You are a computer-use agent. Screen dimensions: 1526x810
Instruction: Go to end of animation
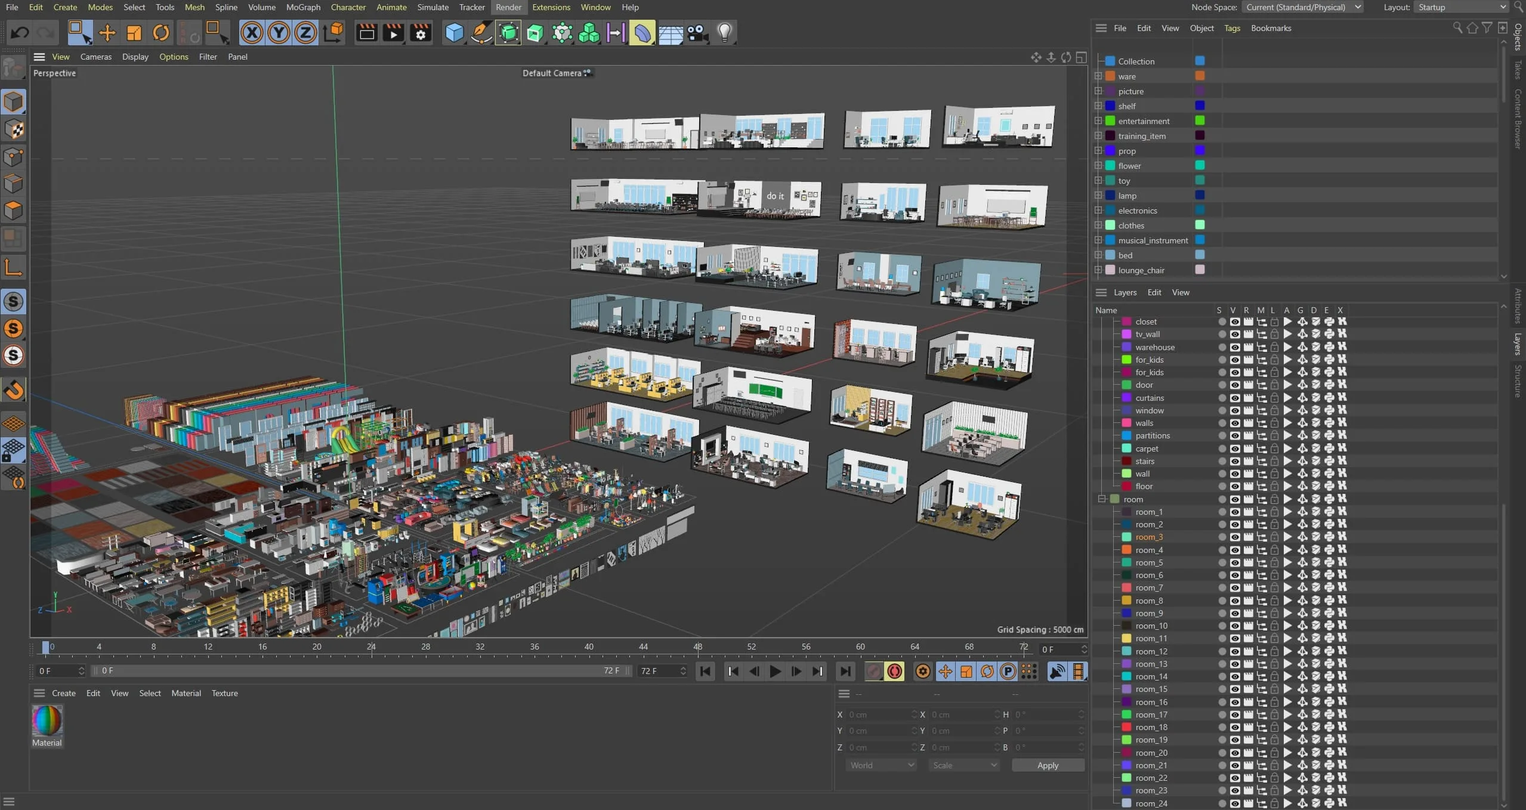(845, 672)
